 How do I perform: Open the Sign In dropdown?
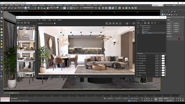[x=158, y=5]
